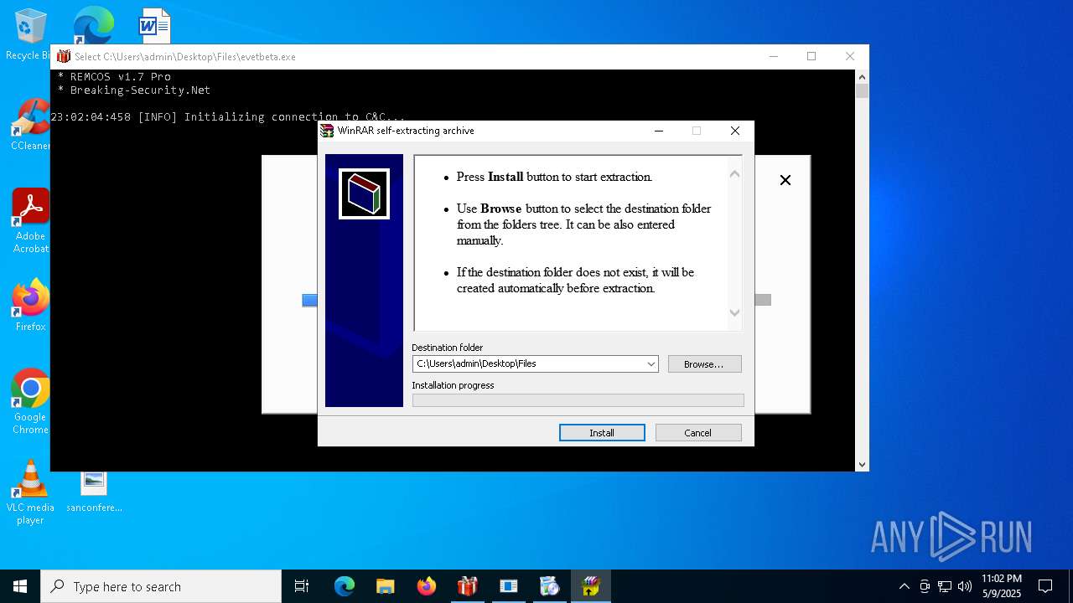
Task: Open Task View on taskbar
Action: 302,586
